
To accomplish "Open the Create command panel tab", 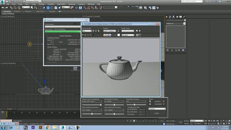I will click(167, 17).
